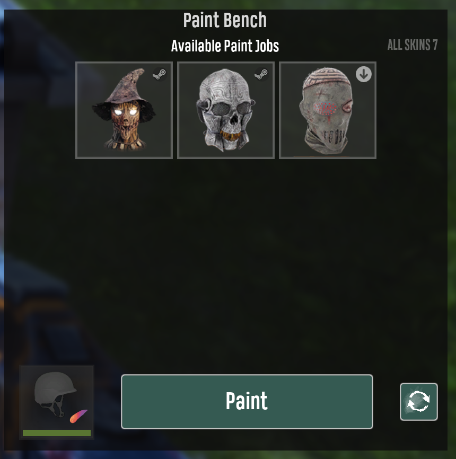The height and width of the screenshot is (459, 456).
Task: Click the circular arrows refresh button
Action: point(419,402)
